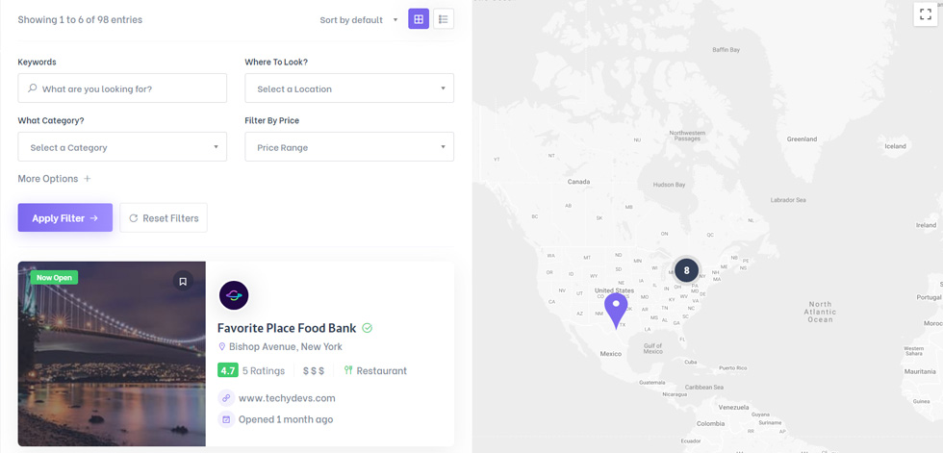Click the verified checkmark beside Favorite Place Food Bank
The image size is (943, 453).
[368, 328]
